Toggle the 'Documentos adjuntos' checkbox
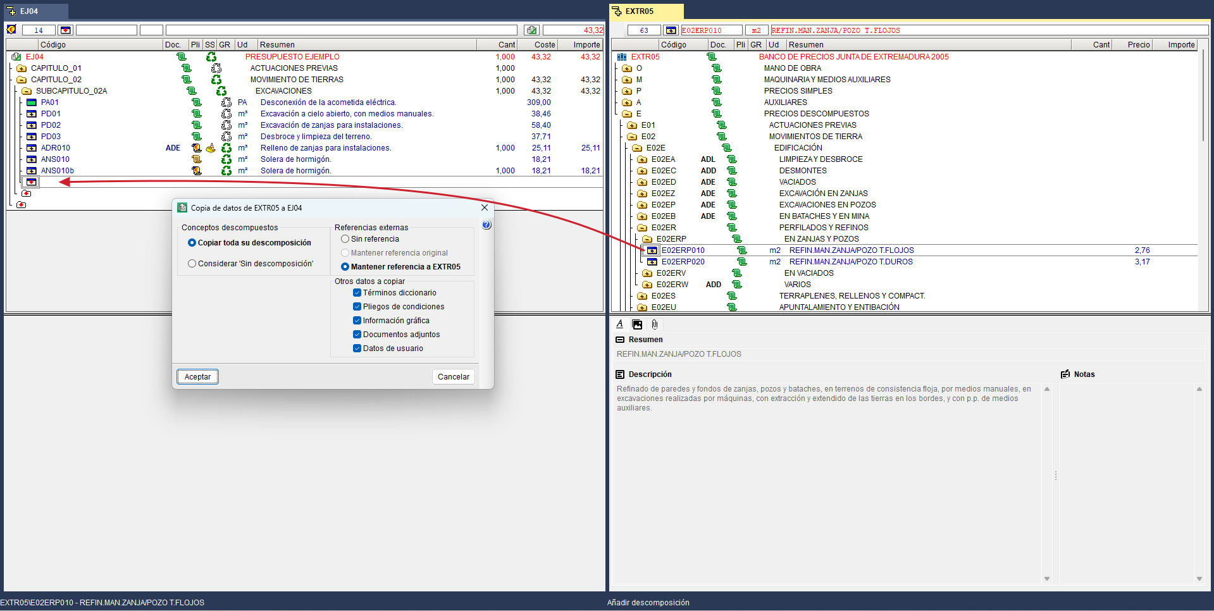1214x611 pixels. click(357, 335)
